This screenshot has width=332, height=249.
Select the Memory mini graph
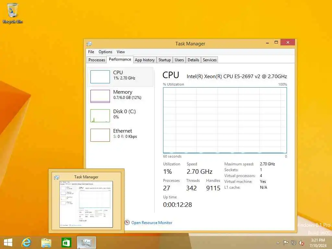pyautogui.click(x=100, y=96)
